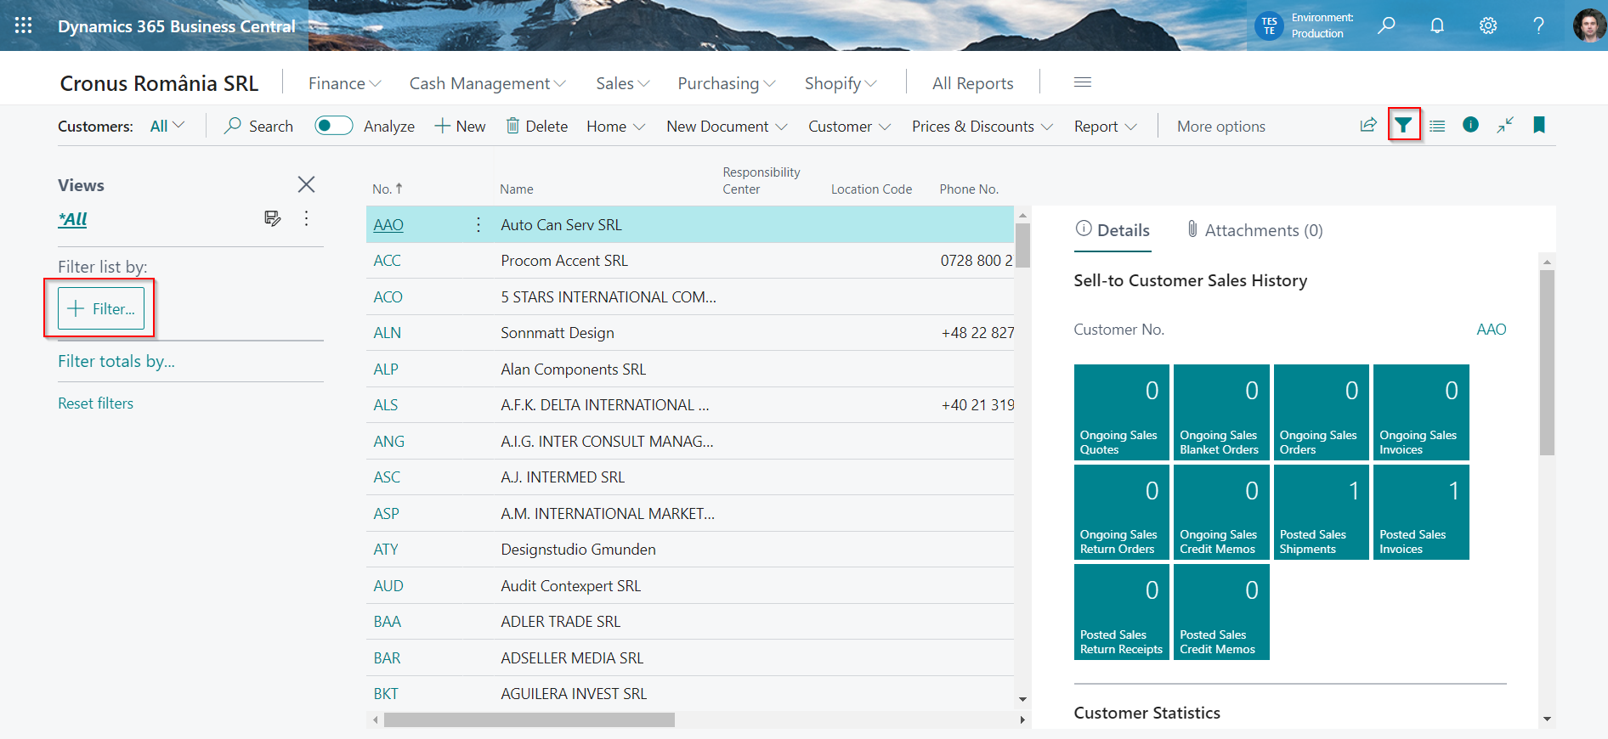Sort by No. column header
Screen dimensions: 1608x739
pyautogui.click(x=388, y=189)
